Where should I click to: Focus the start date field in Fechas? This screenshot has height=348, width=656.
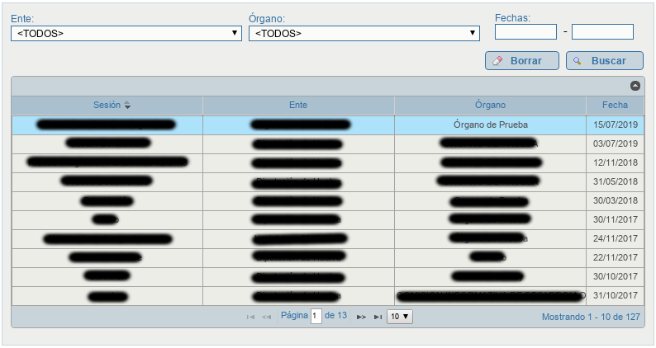(526, 32)
